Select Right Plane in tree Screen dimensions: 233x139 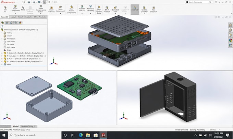9,47
